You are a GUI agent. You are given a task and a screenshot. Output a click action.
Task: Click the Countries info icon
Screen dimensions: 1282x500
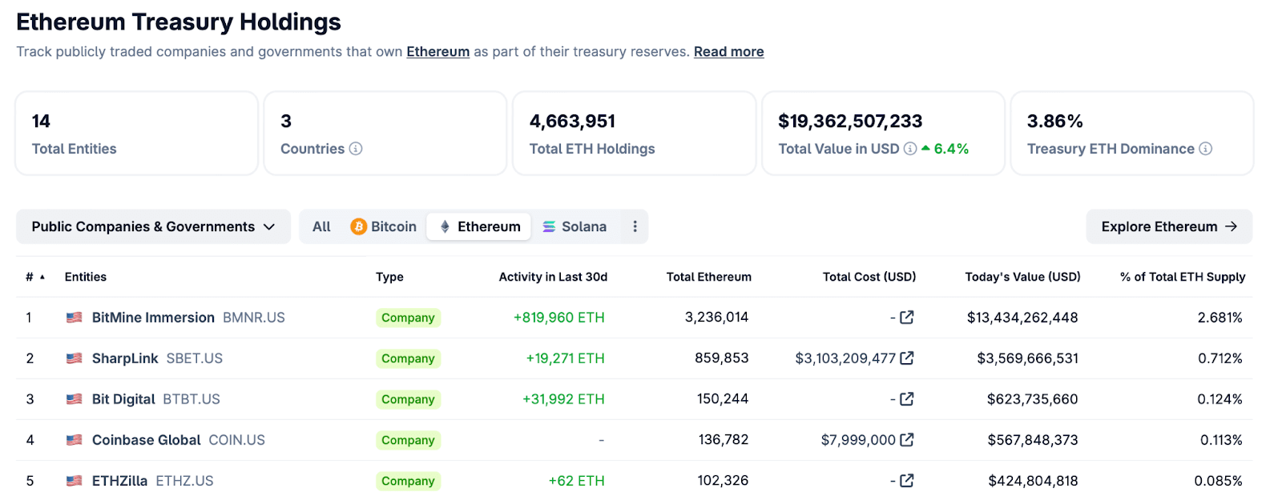point(356,149)
